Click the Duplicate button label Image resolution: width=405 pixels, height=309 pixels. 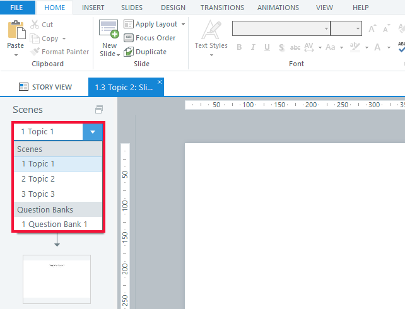point(151,52)
